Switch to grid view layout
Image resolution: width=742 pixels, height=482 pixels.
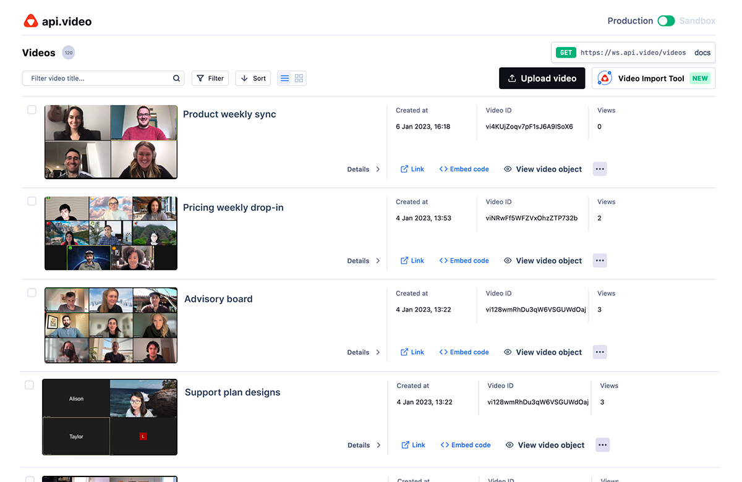299,78
